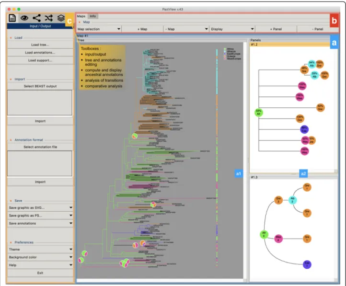The width and height of the screenshot is (346, 286).
Task: Select the shuffle transitions analysis icon
Action: coord(49,18)
